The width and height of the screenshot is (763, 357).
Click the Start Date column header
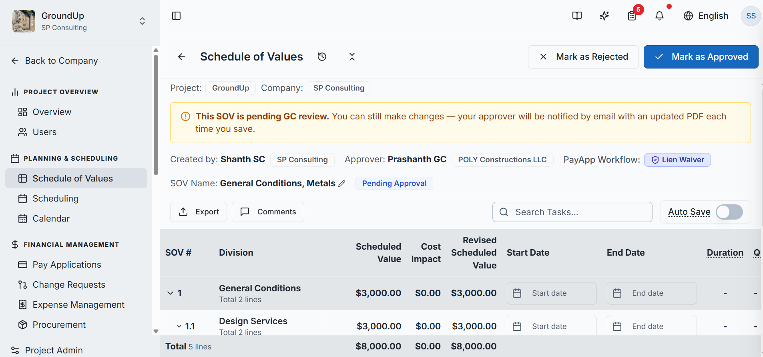pos(528,253)
